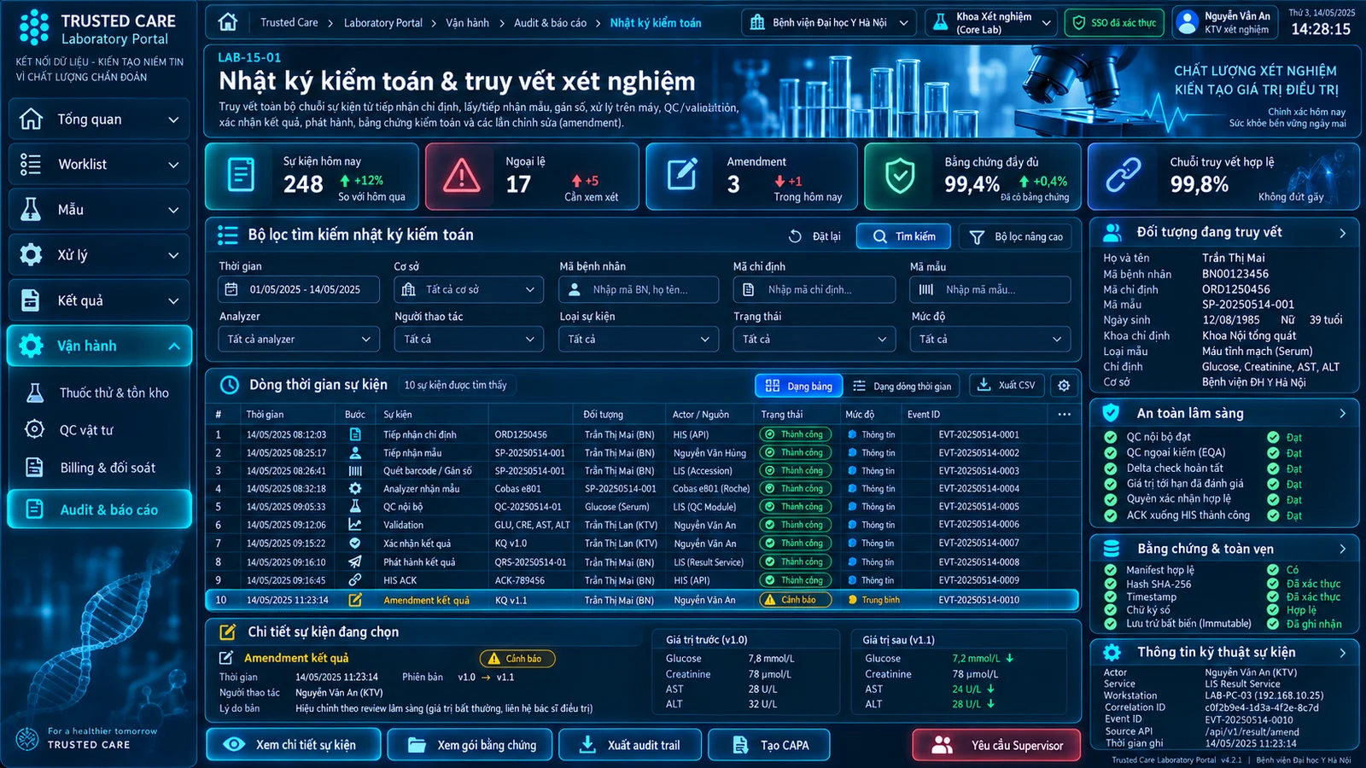Viewport: 1366px width, 768px height.
Task: Click the QC nội bộ flask icon in row 5
Action: pyautogui.click(x=355, y=507)
